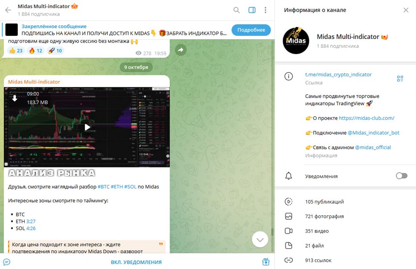Click the Подробнее button

pyautogui.click(x=251, y=30)
